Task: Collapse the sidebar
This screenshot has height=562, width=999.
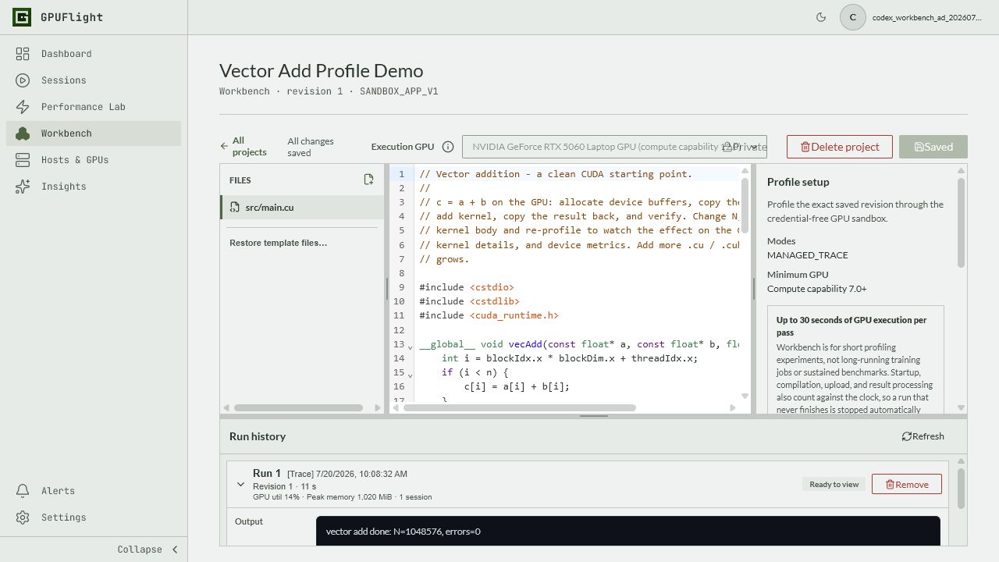Action: tap(148, 550)
